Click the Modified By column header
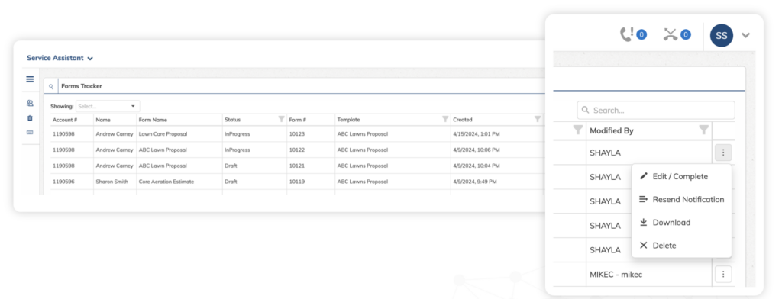 pos(612,130)
